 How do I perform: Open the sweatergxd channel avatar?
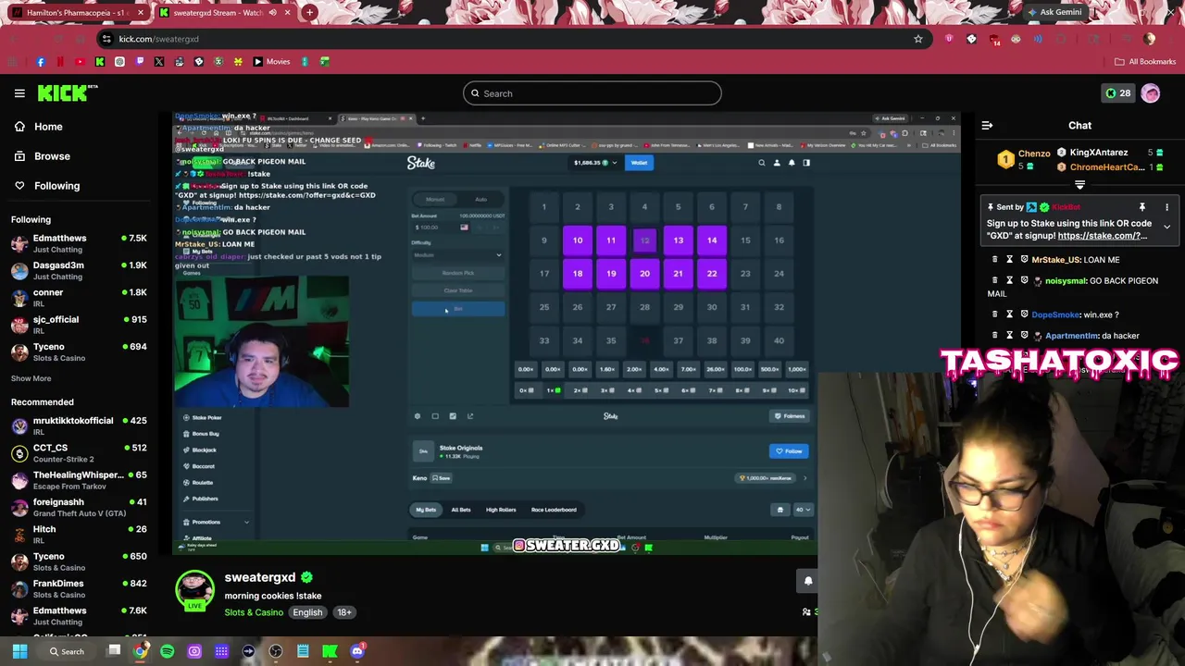194,591
